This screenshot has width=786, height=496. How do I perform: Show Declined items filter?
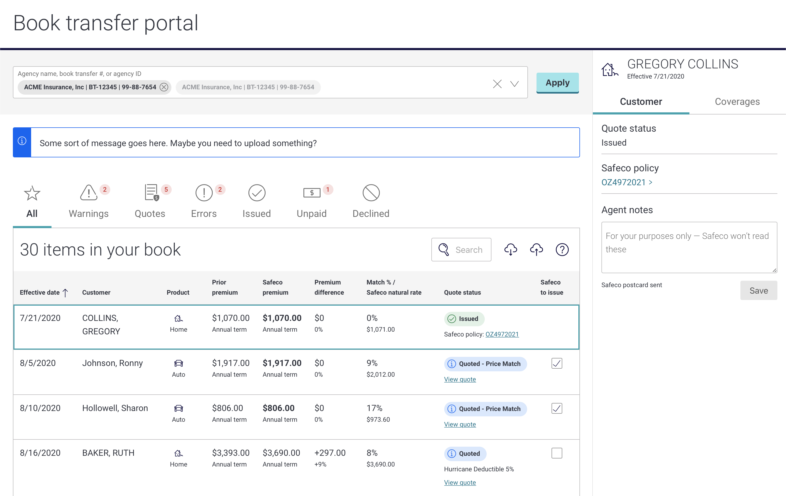point(371,193)
